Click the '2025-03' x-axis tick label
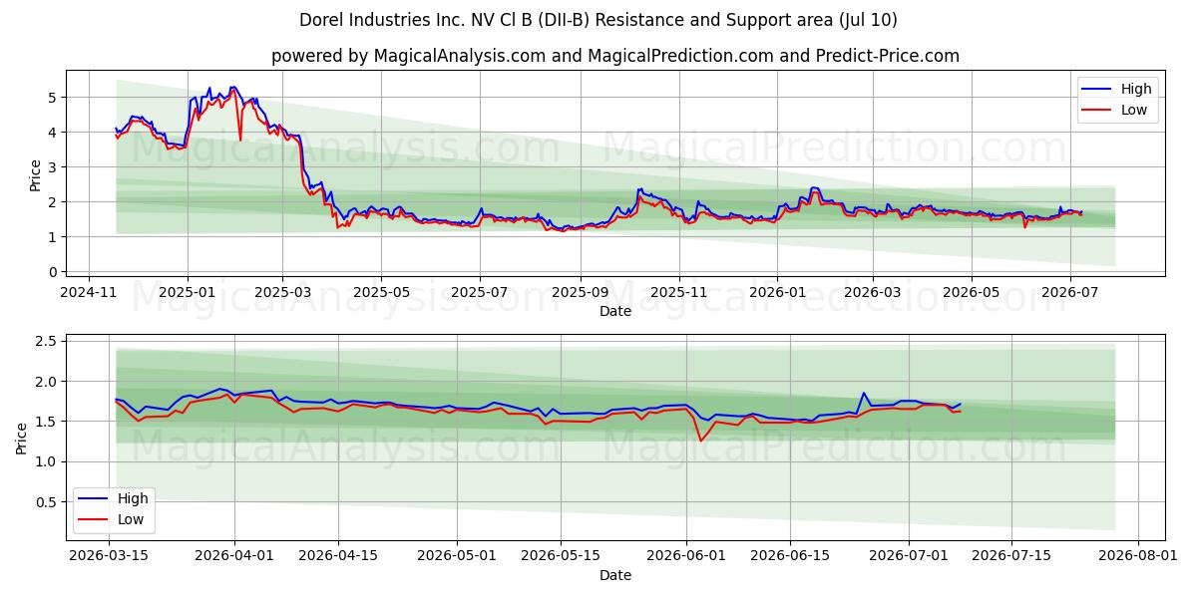1197x598 pixels. [x=281, y=292]
